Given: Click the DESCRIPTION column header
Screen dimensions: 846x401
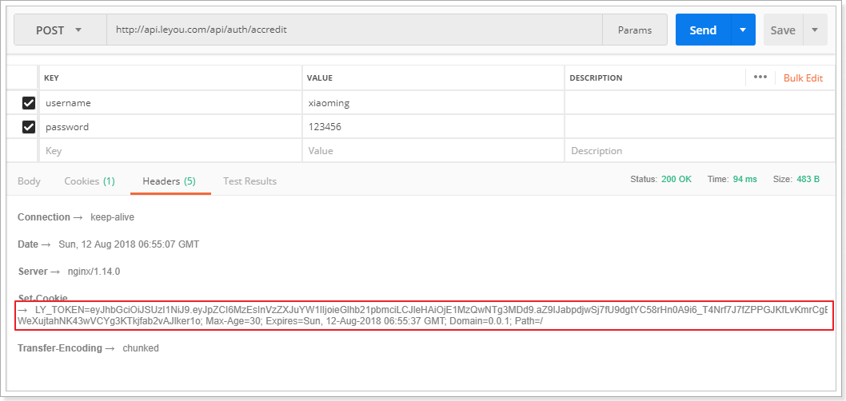Looking at the screenshot, I should click(x=596, y=77).
